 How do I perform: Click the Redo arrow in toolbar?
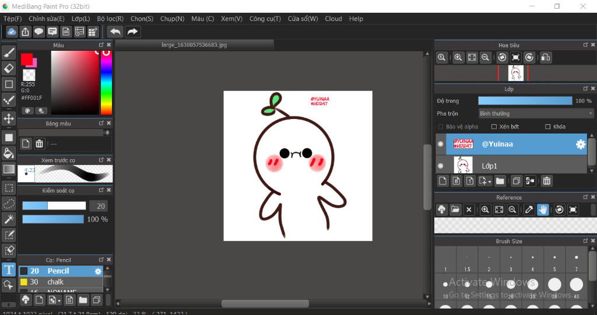[x=132, y=32]
